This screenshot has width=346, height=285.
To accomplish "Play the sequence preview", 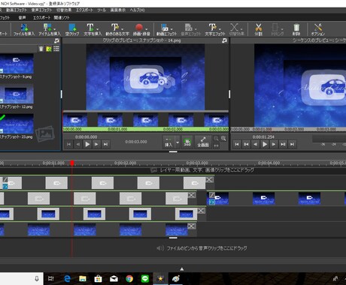I will [x=265, y=144].
